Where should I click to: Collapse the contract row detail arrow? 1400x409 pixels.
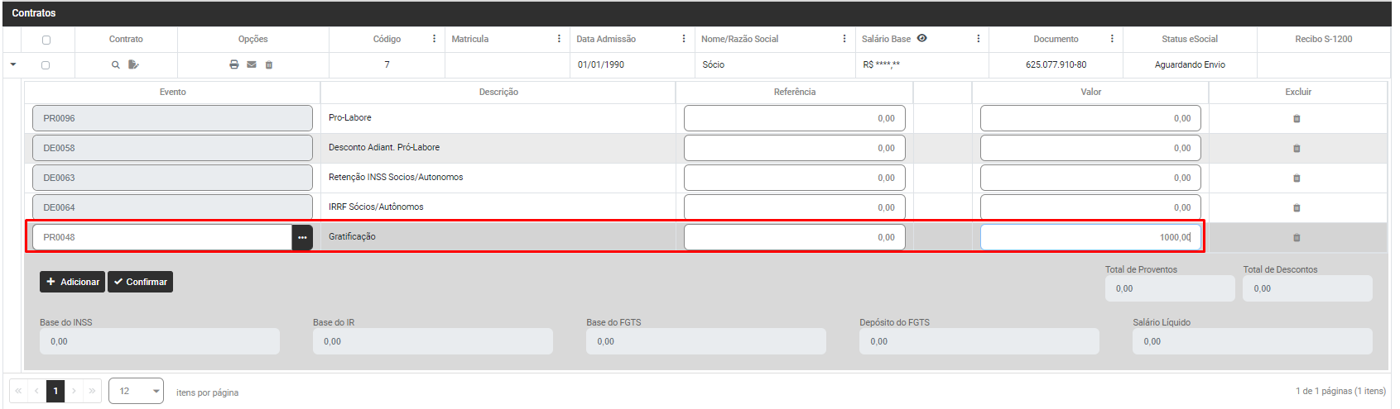tap(13, 64)
